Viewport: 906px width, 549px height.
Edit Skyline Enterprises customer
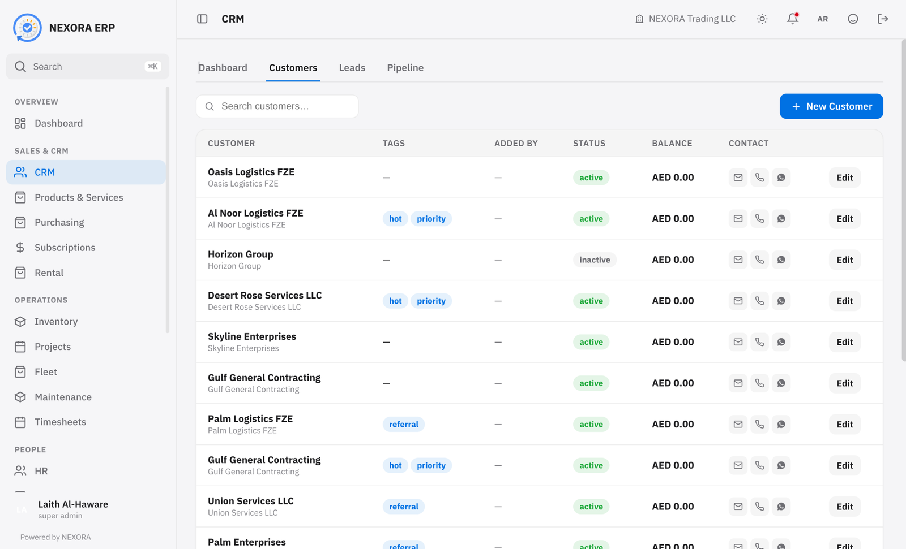coord(845,342)
